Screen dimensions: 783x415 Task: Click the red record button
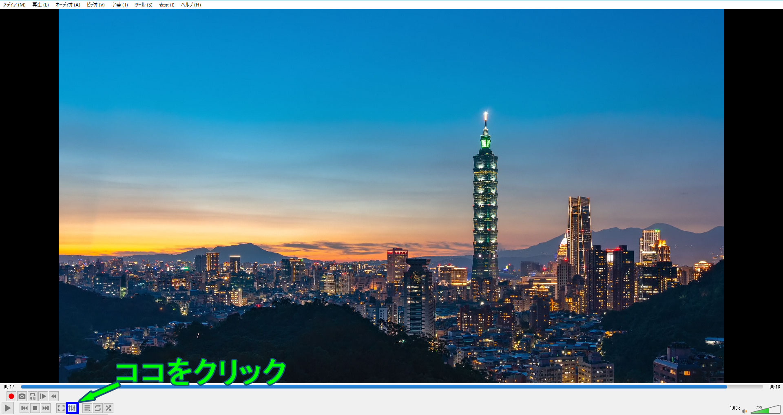pyautogui.click(x=11, y=396)
